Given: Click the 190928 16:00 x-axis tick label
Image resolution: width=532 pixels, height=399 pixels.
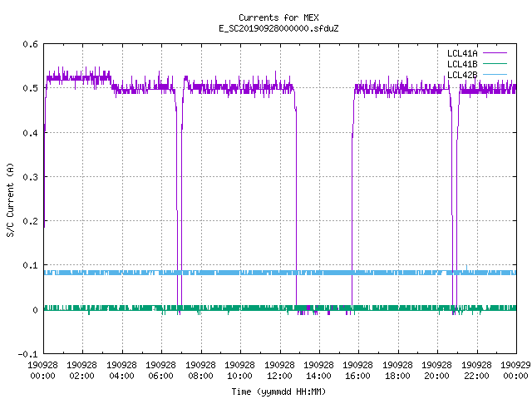Looking at the screenshot, I should 358,371.
